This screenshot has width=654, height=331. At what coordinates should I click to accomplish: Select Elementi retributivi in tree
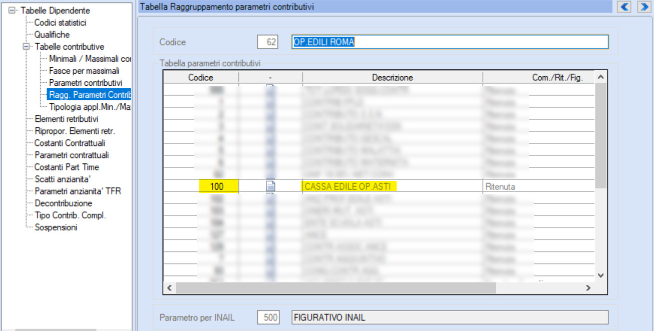pyautogui.click(x=67, y=119)
